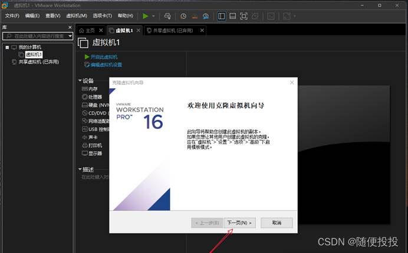Click the large 虚拟机1 title icon
408x253 pixels.
(x=83, y=42)
